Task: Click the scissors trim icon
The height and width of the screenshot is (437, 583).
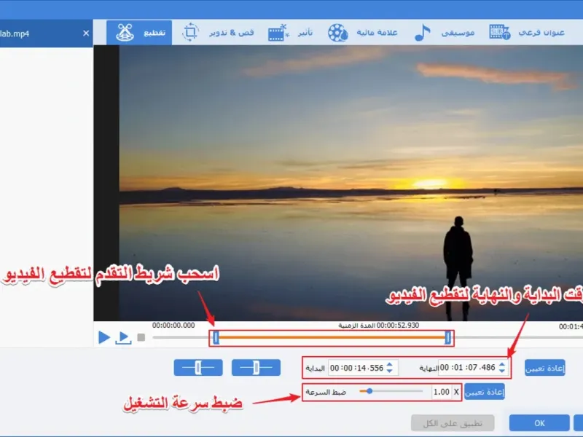Action: pos(125,33)
